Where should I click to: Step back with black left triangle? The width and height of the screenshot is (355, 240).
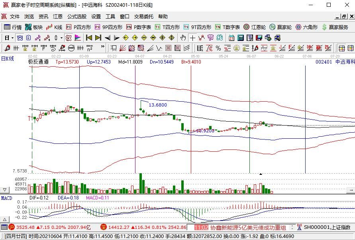pos(107,38)
